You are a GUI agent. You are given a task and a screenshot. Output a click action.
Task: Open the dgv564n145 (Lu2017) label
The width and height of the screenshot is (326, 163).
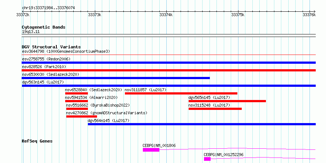(109, 121)
